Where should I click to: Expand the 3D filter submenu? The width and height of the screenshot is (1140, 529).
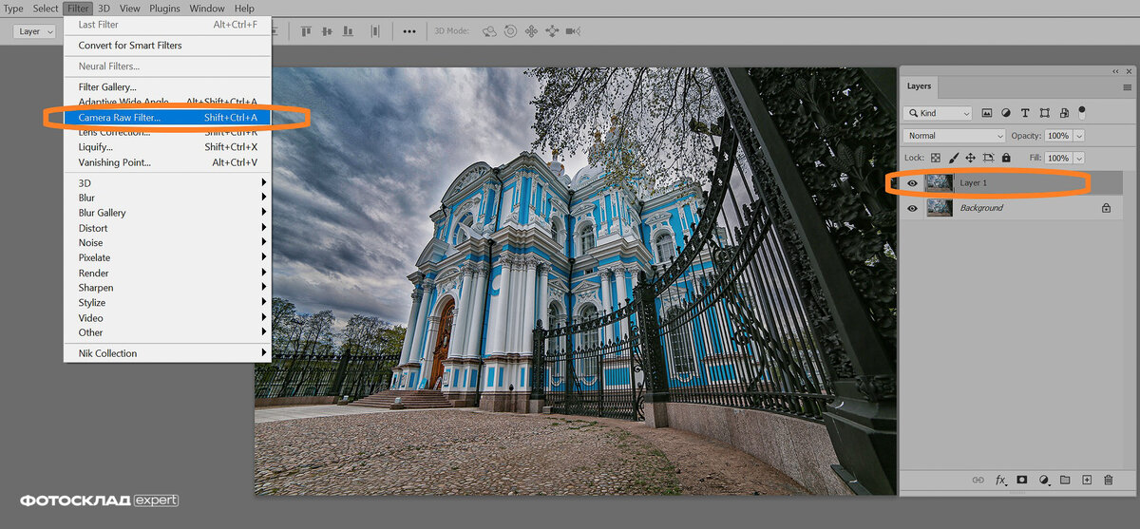[x=167, y=183]
